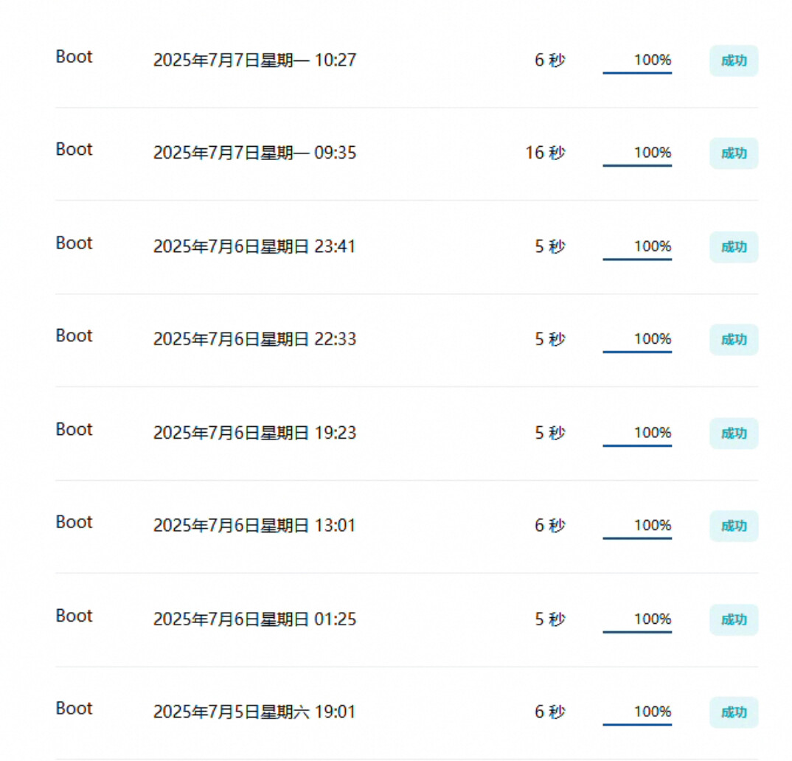This screenshot has width=792, height=761.
Task: Click the 成功 badge for the 09:35 boot
Action: tap(734, 153)
